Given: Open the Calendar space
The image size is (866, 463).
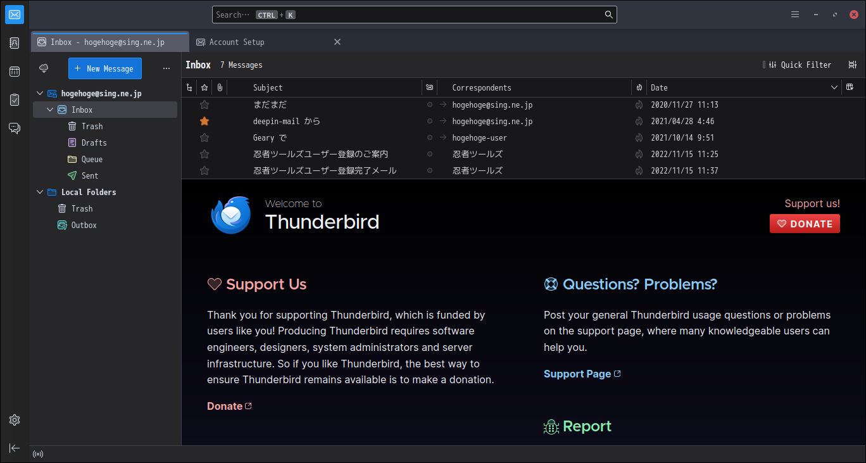Looking at the screenshot, I should click(15, 72).
